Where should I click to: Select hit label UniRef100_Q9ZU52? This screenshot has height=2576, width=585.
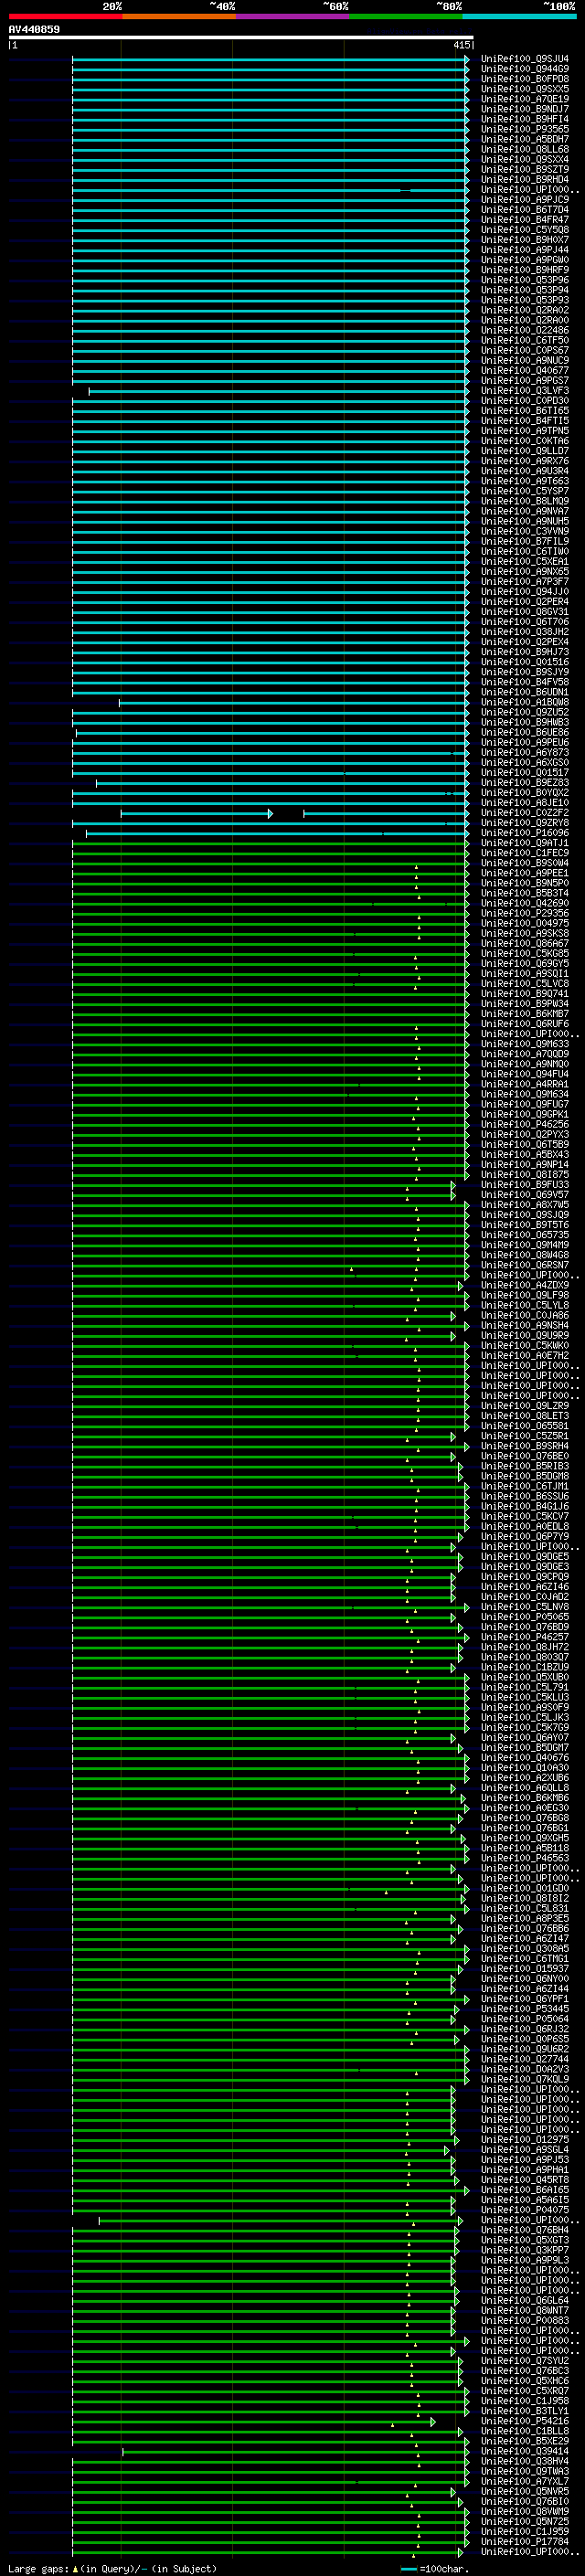click(525, 713)
